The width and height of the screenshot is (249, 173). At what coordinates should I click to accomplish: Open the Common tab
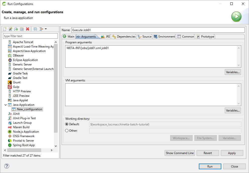click(186, 36)
